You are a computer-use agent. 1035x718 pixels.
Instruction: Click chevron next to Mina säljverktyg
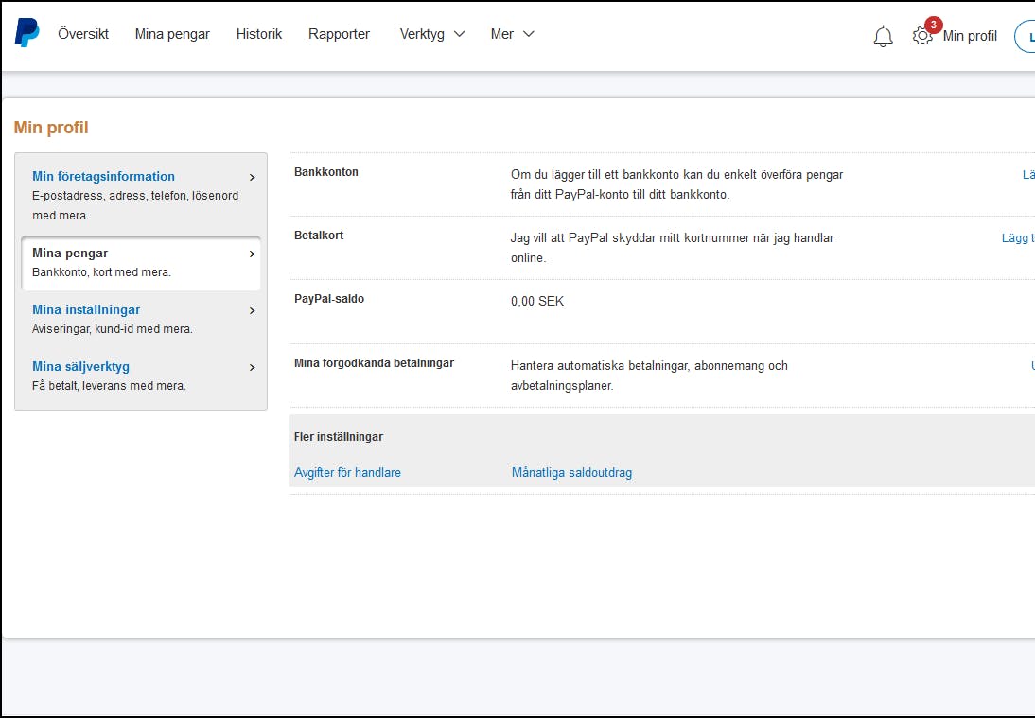click(x=253, y=368)
